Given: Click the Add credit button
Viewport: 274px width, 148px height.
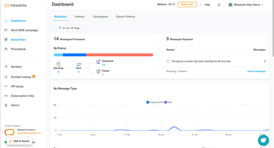Looking at the screenshot, I should 187,5.
